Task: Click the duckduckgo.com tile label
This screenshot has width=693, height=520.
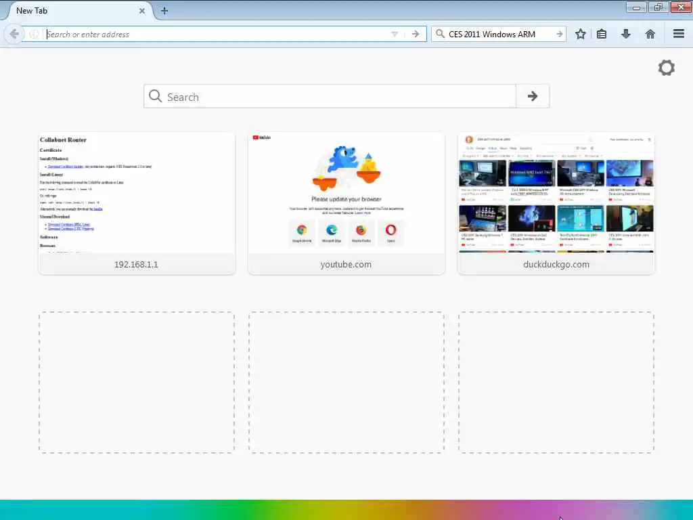Action: 556,265
